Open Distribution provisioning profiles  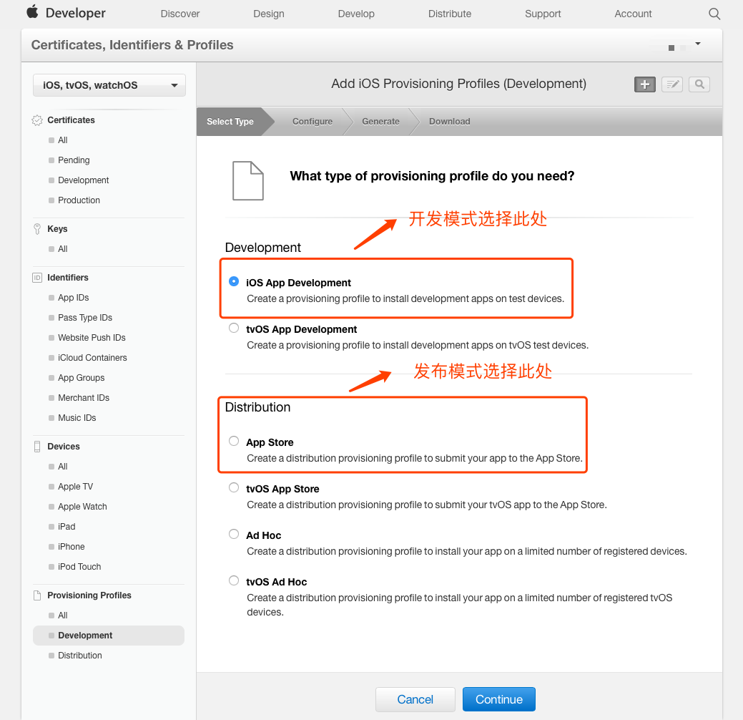tap(79, 655)
